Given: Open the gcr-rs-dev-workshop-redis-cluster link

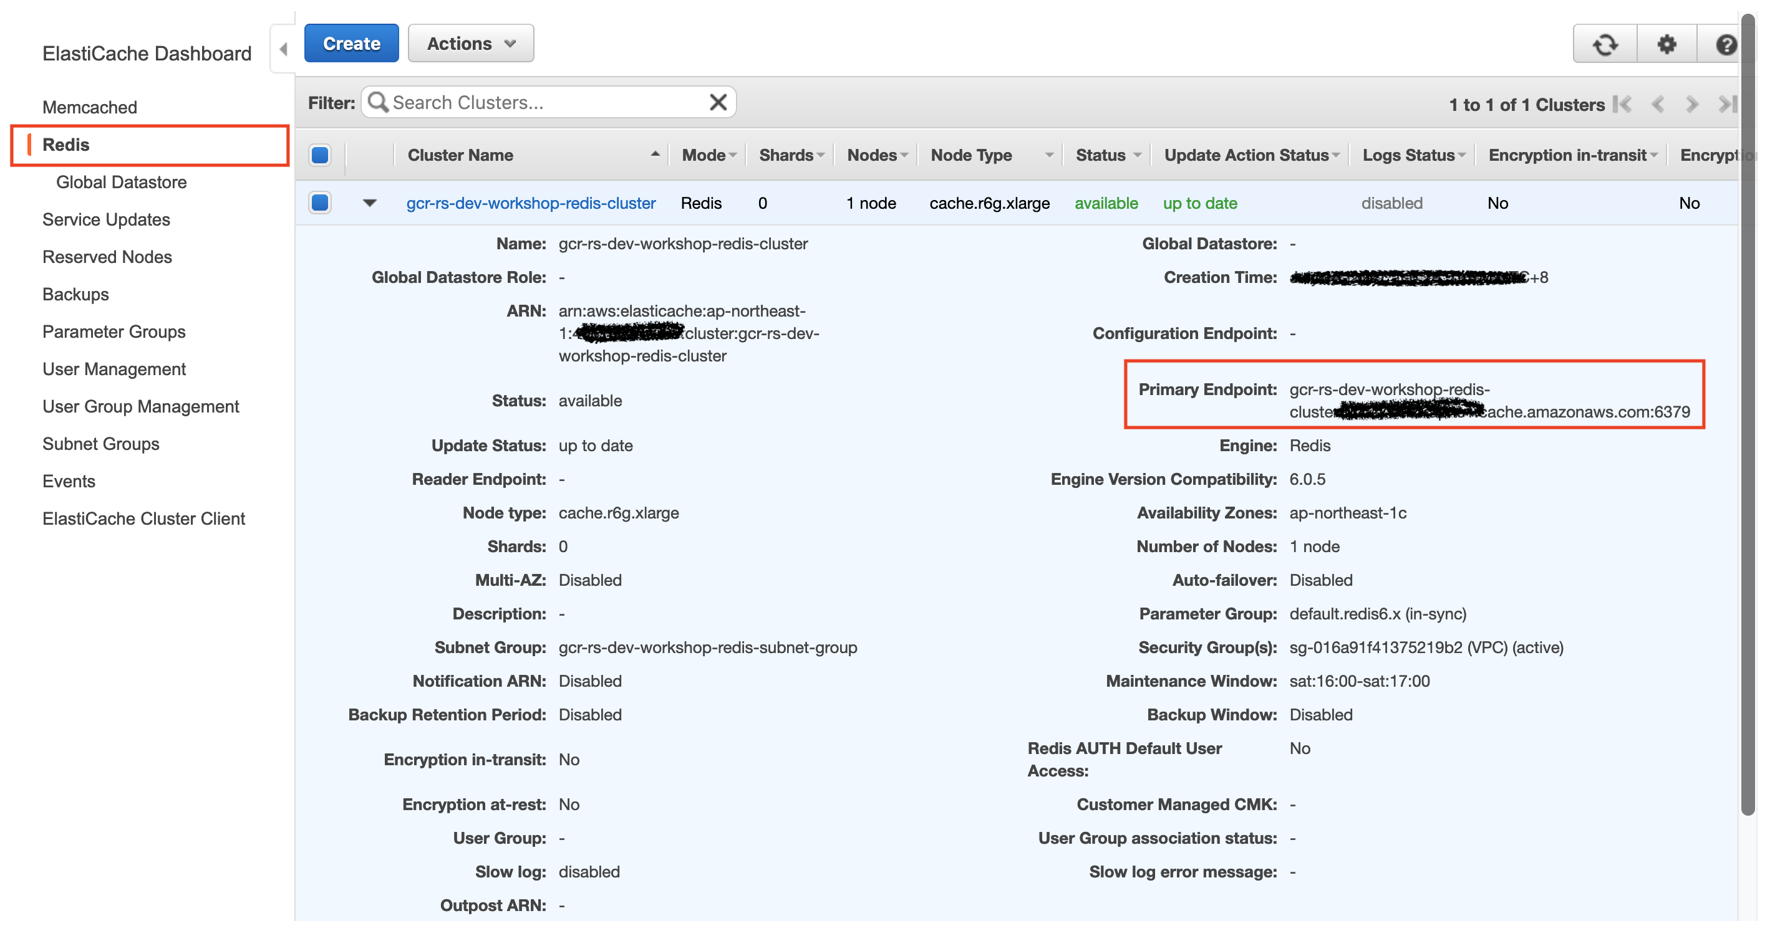Looking at the screenshot, I should pyautogui.click(x=531, y=203).
